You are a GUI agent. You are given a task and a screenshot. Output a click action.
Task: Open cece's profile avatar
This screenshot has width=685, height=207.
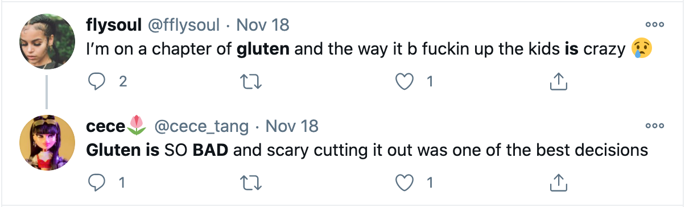point(47,142)
